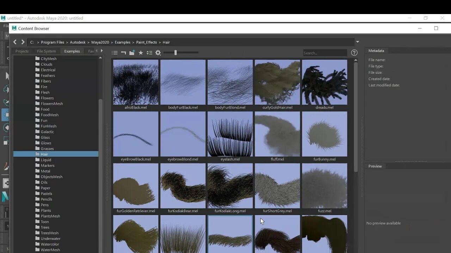Click Autodesk in the path bar
This screenshot has height=253, width=451.
pos(78,42)
